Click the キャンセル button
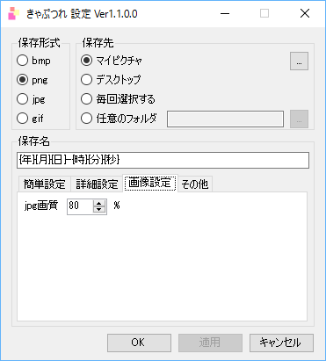This screenshot has width=326, height=361. [x=281, y=343]
